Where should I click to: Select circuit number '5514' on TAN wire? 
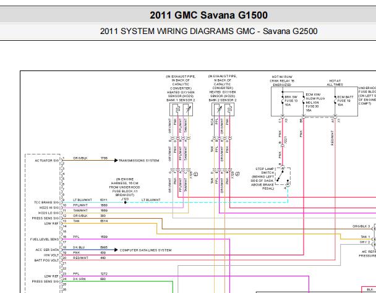click(104, 221)
